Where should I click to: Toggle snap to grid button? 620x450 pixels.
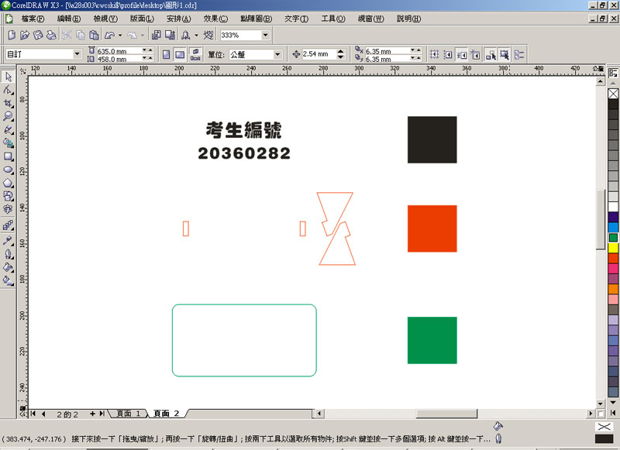point(434,54)
